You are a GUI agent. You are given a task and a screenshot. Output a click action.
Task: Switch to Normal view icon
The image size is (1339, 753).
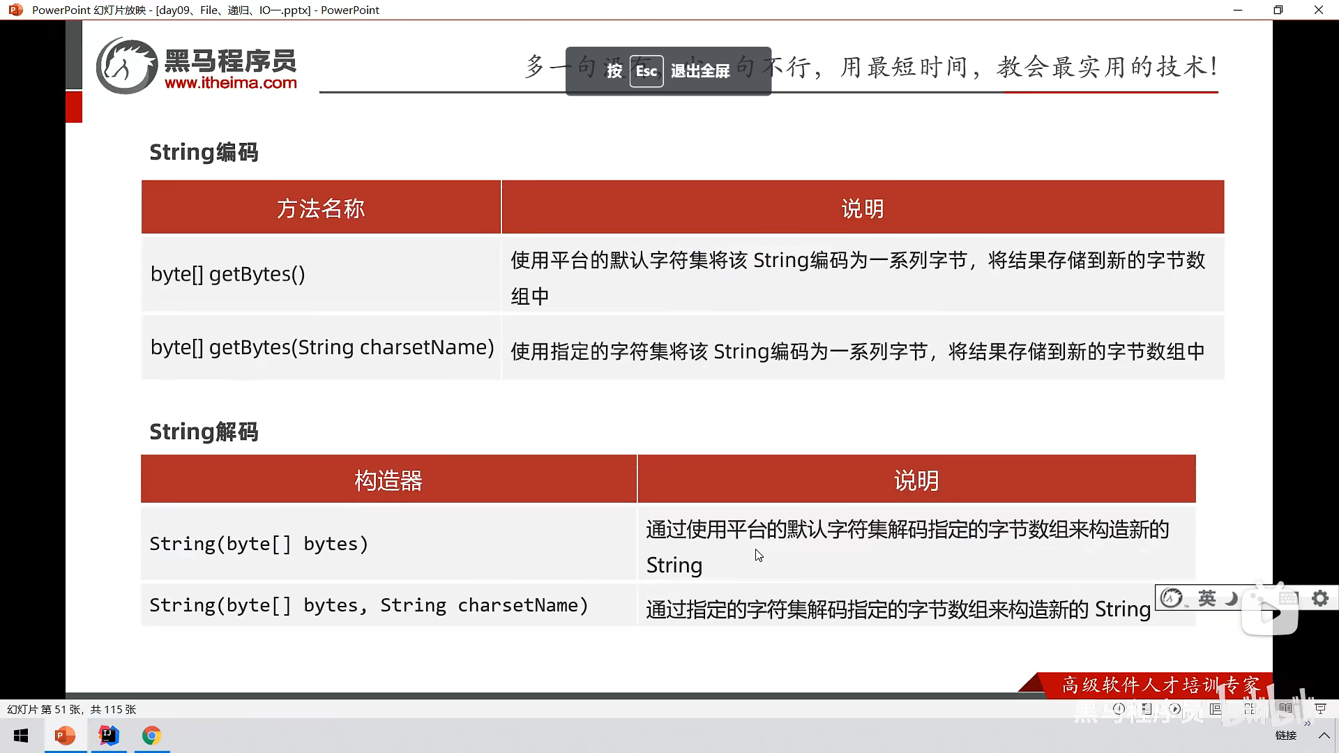pos(1216,709)
